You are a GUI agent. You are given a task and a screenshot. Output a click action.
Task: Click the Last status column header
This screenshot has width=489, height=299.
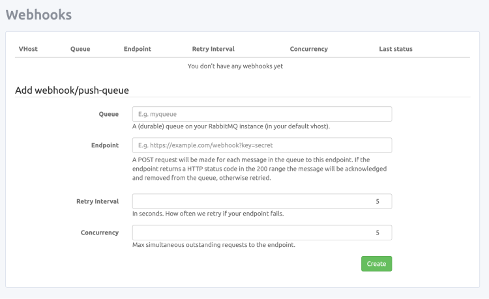point(395,49)
